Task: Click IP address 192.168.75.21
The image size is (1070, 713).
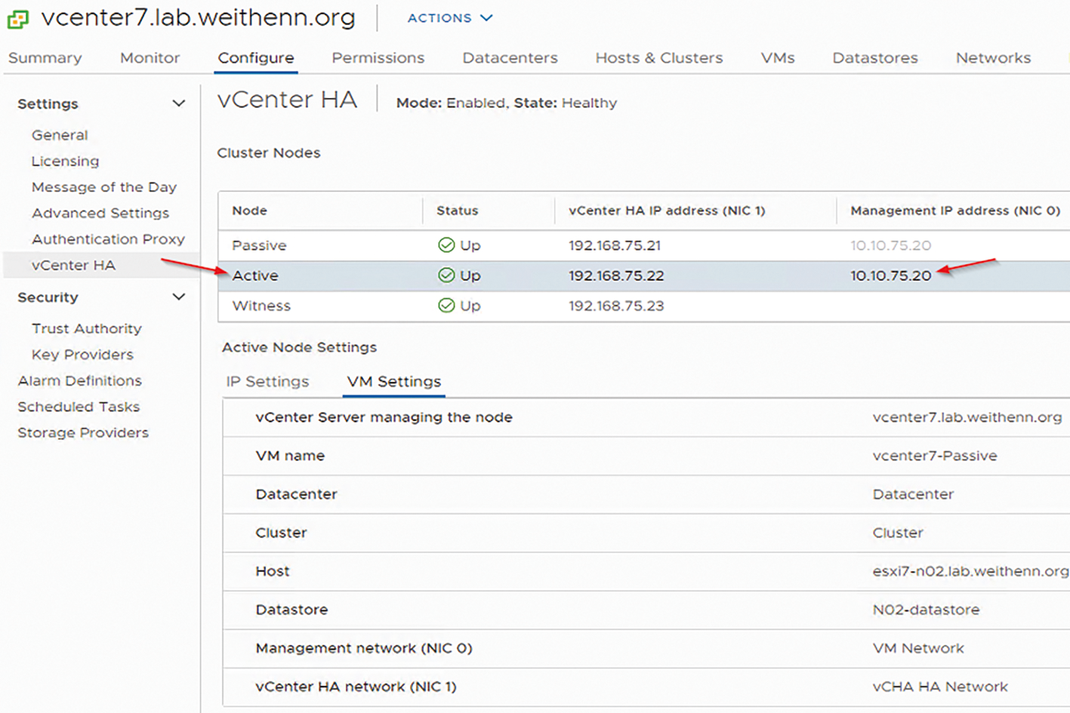Action: (615, 245)
